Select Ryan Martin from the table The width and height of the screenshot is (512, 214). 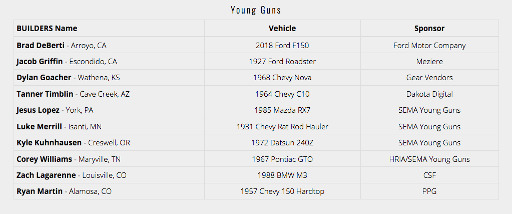(40, 191)
